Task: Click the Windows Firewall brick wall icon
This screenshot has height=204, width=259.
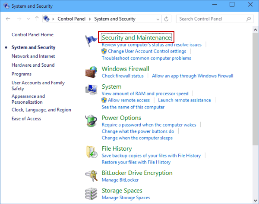Action: pos(91,72)
